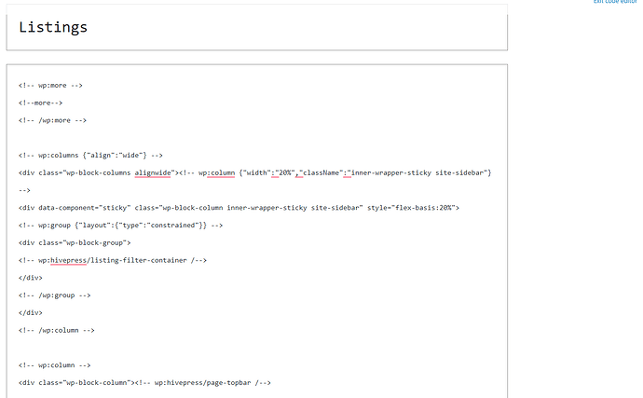Click the underlined word 'alignwide'

coord(153,172)
